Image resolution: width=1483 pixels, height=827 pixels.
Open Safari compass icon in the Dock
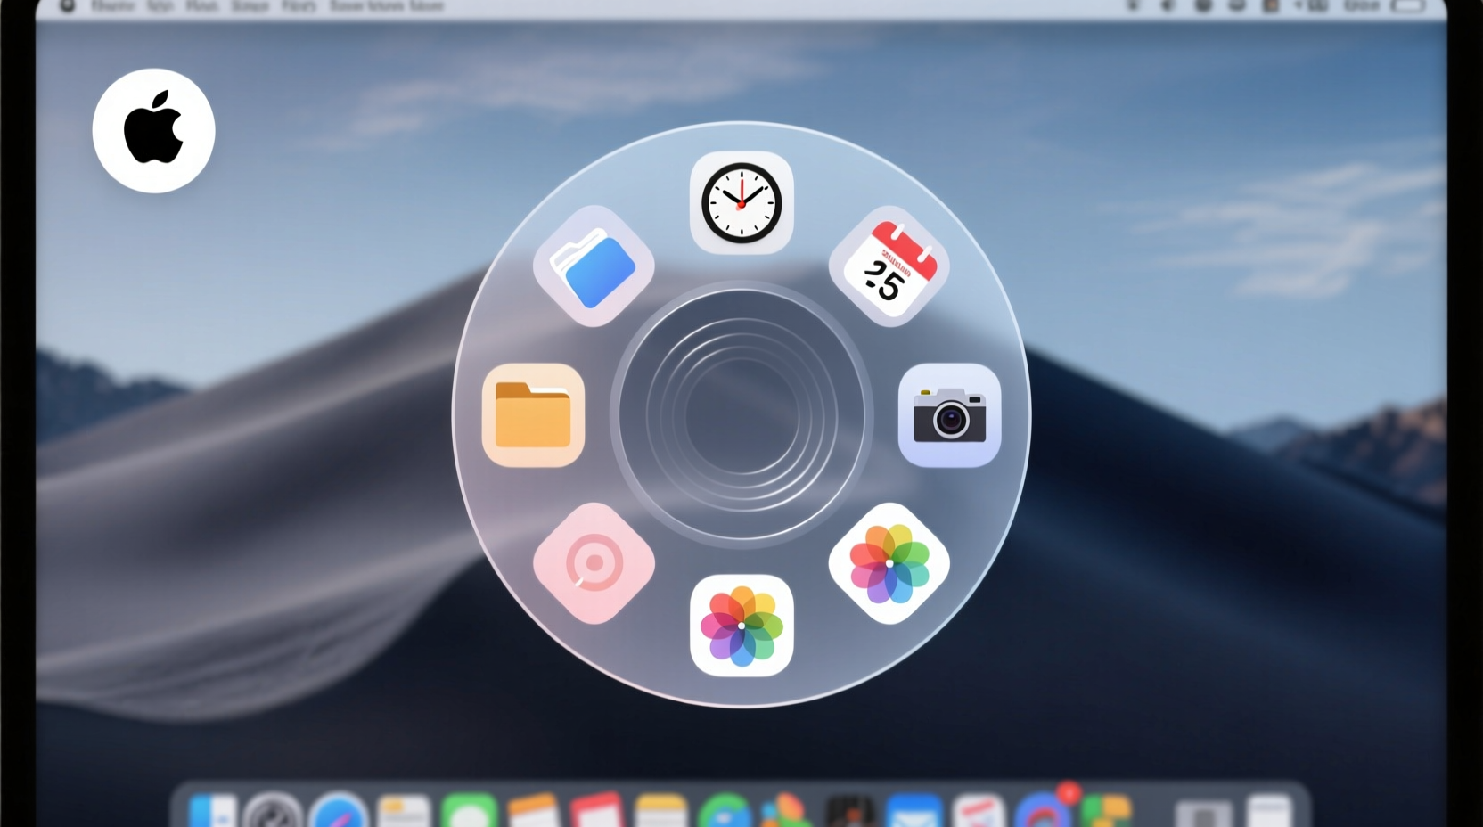tap(339, 810)
